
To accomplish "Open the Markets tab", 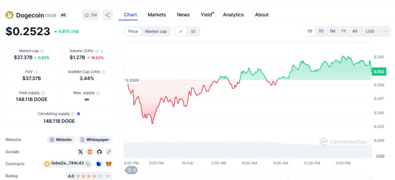I will 157,15.
